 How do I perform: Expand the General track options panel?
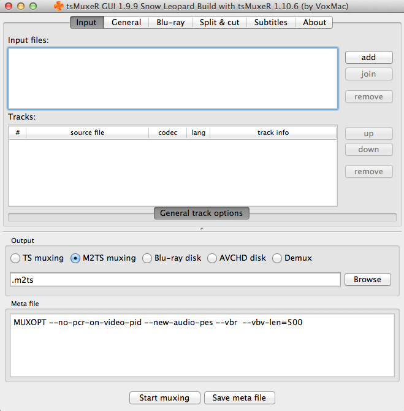(201, 213)
